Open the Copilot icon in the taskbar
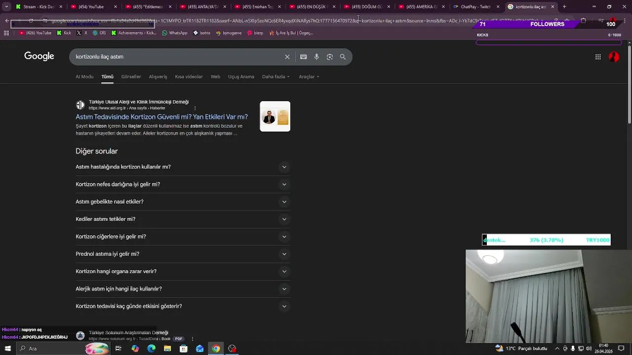632x355 pixels. tap(135, 349)
